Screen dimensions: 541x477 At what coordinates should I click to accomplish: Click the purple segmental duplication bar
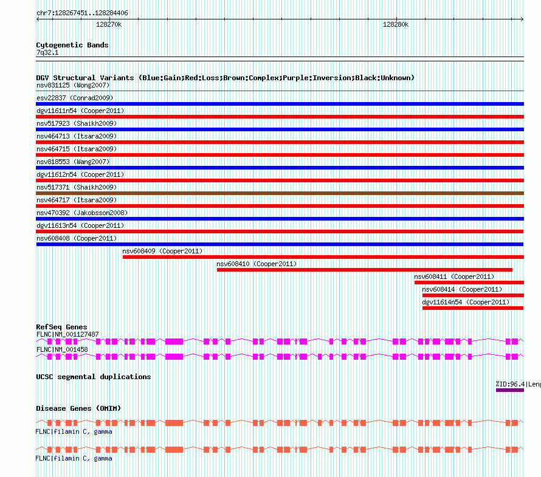pos(510,390)
